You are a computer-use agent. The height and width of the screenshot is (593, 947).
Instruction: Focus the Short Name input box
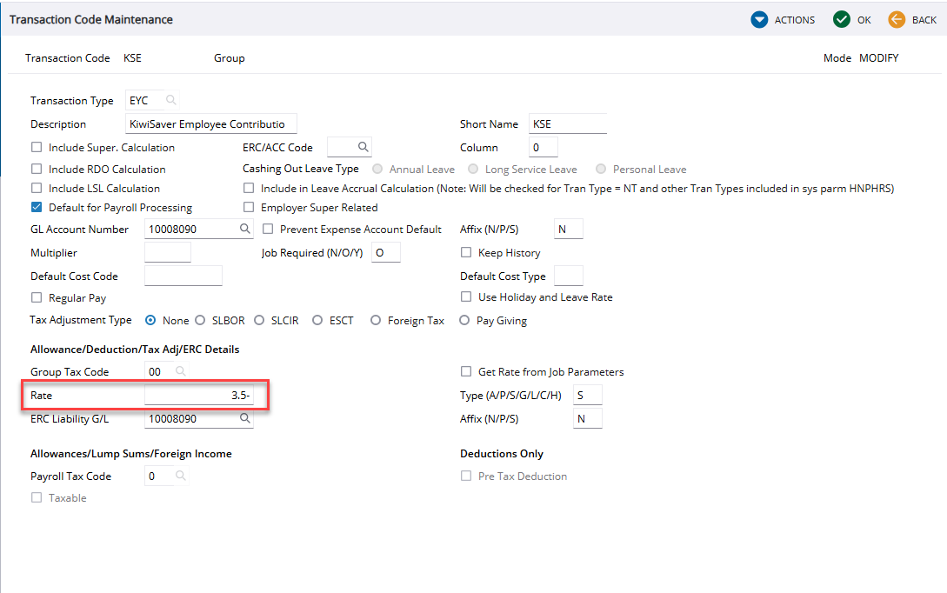567,124
